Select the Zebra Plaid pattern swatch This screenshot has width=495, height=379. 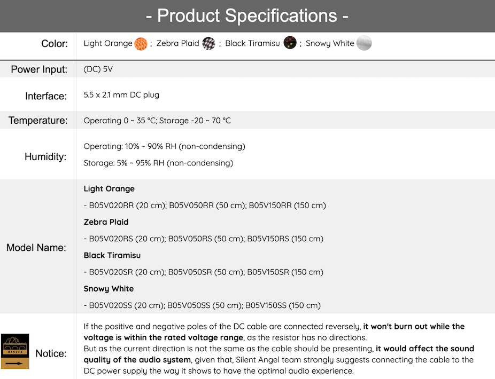click(x=208, y=43)
